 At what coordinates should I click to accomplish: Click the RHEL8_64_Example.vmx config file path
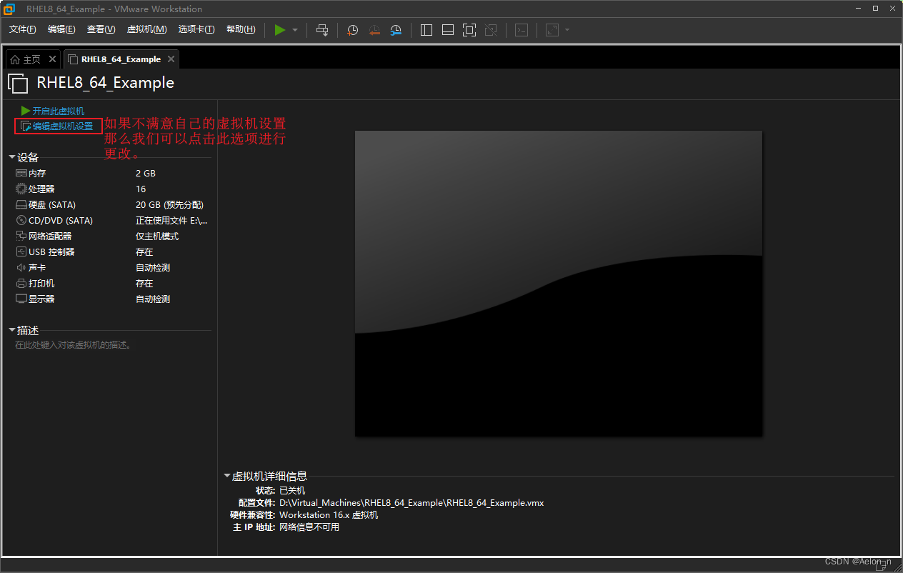[411, 502]
